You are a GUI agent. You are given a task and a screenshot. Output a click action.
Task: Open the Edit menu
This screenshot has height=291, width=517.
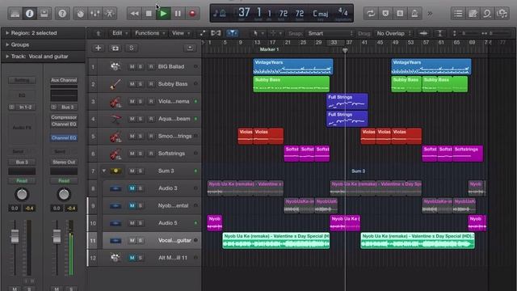[120, 33]
